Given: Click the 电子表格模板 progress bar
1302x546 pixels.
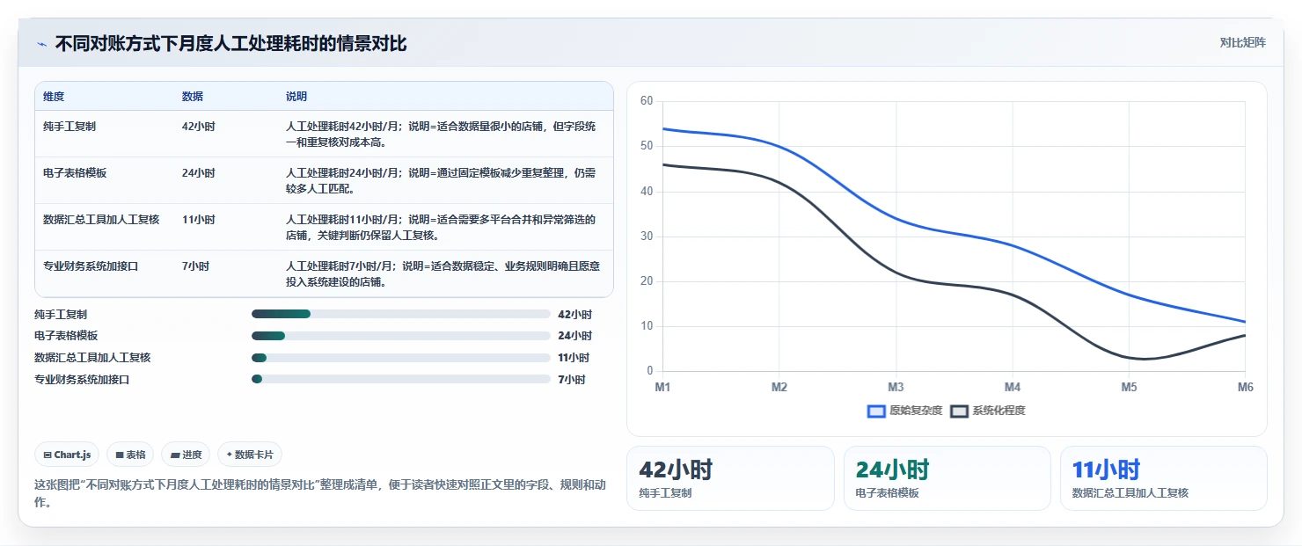Looking at the screenshot, I should 401,336.
